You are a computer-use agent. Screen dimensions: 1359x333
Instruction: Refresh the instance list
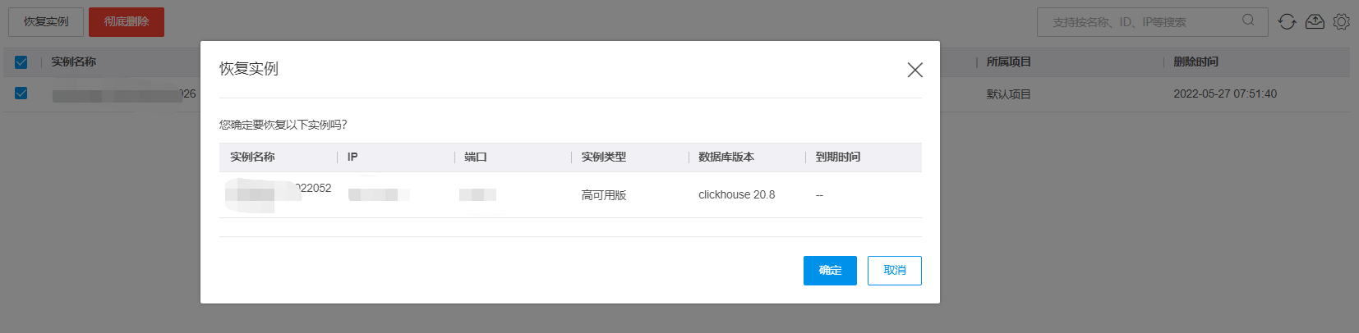(1287, 22)
